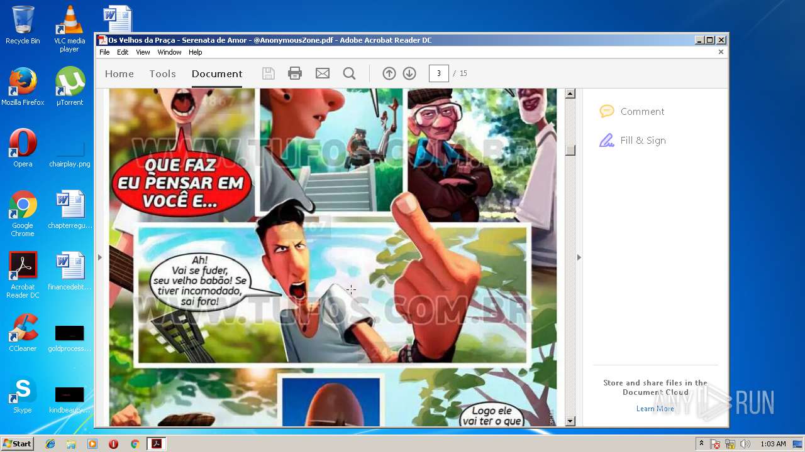Open the volume speaker tray icon

(x=746, y=444)
